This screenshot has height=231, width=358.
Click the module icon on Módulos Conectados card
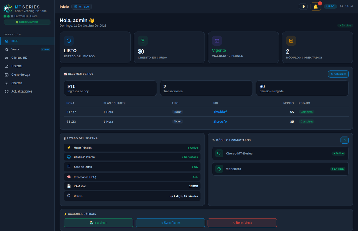click(291, 40)
